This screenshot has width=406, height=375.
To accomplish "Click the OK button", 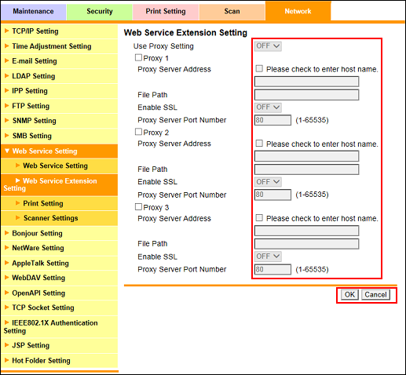I will click(x=349, y=295).
